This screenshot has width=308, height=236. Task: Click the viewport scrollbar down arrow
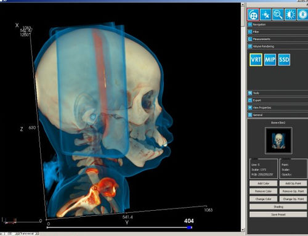pyautogui.click(x=243, y=230)
